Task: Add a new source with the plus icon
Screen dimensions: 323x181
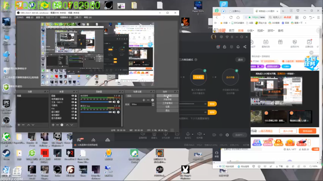Action: point(53,125)
